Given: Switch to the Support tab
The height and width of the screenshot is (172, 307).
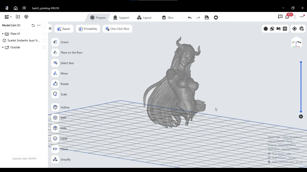Looking at the screenshot, I should 121,18.
